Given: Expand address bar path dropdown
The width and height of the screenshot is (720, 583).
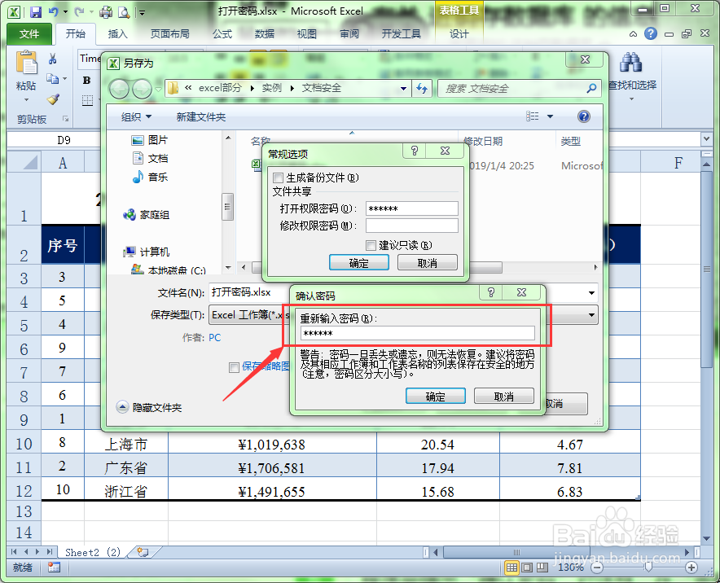Looking at the screenshot, I should click(x=403, y=88).
